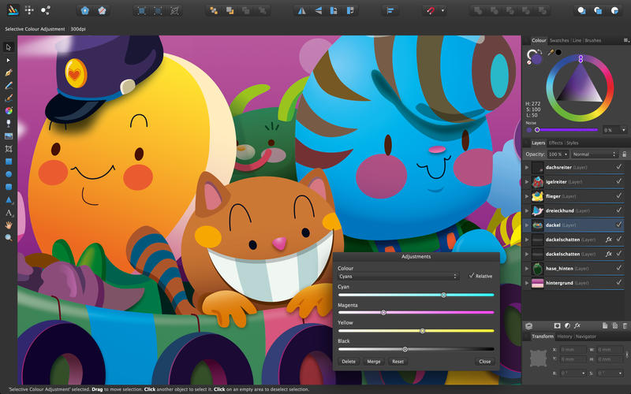Activate the Zoom magnifier tool
The image size is (631, 394).
pos(9,237)
